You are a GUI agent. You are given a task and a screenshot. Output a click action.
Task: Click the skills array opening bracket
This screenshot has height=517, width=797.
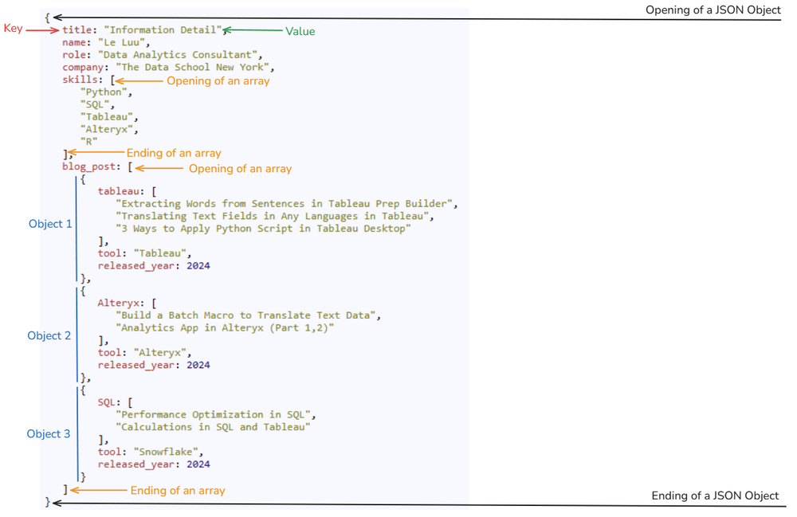click(x=113, y=80)
